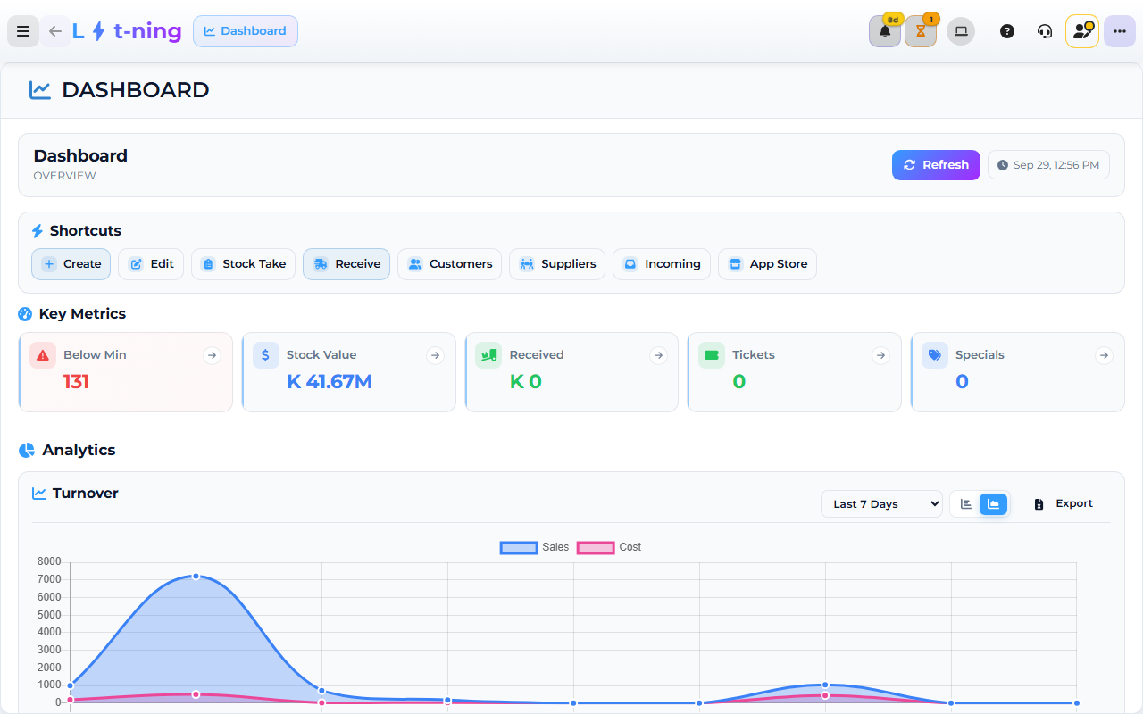Click the laptop device icon
This screenshot has width=1143, height=714.
[961, 31]
